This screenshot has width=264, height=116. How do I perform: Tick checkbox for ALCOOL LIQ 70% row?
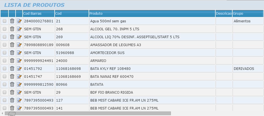(5, 37)
